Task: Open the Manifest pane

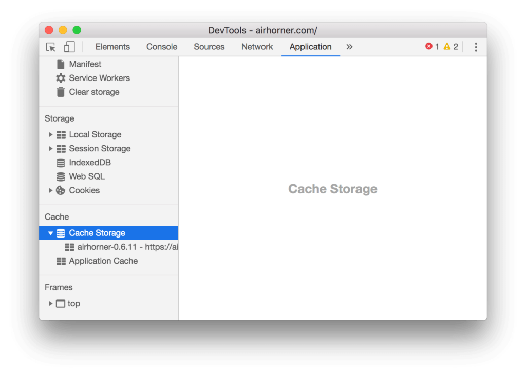Action: 85,64
